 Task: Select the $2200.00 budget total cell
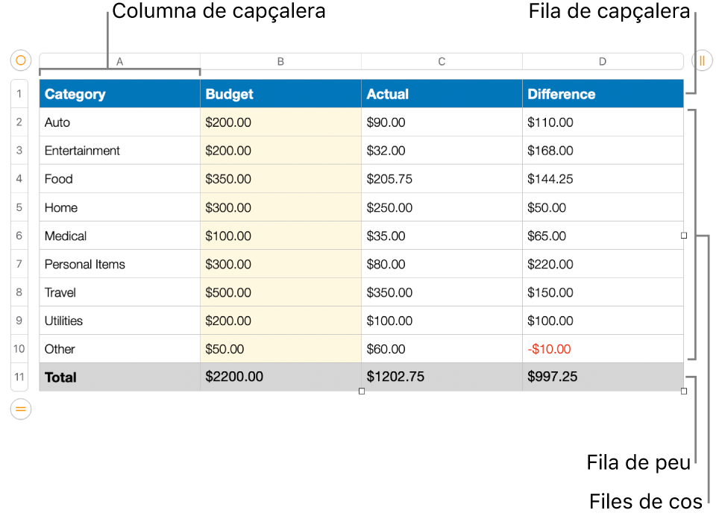coord(280,377)
